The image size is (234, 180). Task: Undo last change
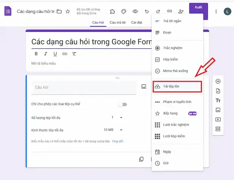tap(147, 11)
